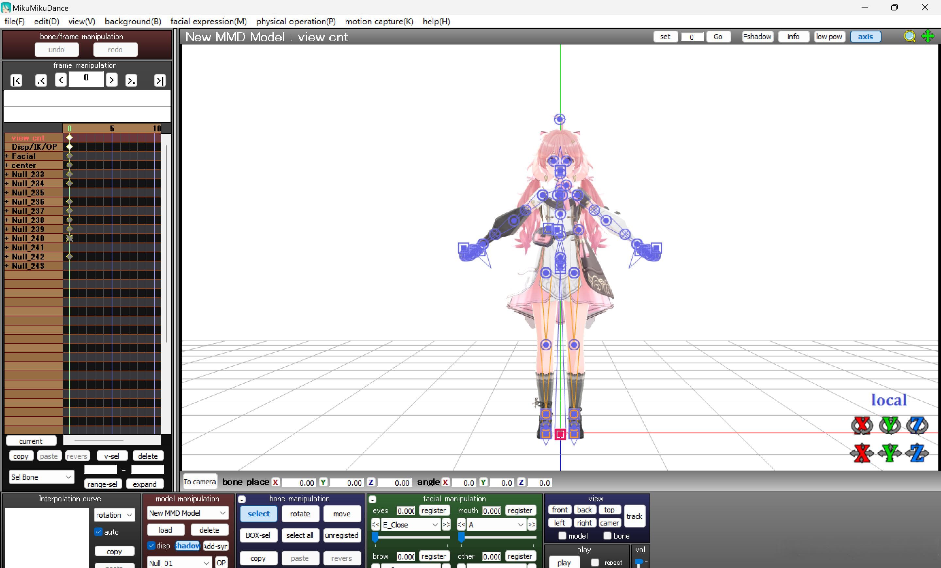Toggle the low pow mode button
This screenshot has width=941, height=568.
click(829, 37)
